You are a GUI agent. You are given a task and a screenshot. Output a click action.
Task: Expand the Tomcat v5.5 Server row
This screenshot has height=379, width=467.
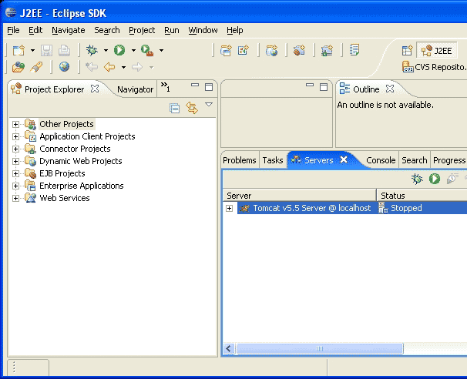(229, 209)
